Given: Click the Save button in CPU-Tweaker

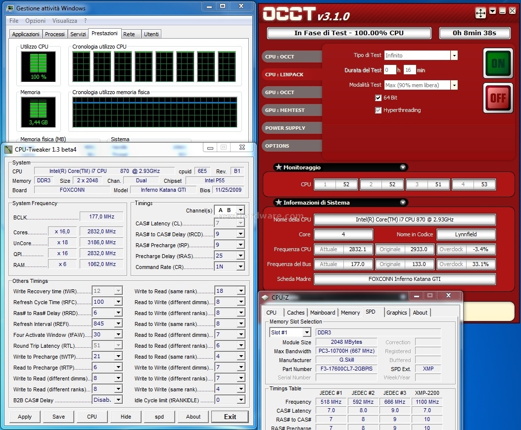Looking at the screenshot, I should 58,417.
